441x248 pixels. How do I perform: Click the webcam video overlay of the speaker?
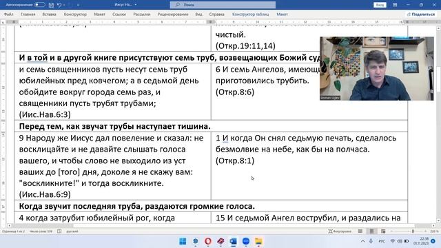[x=377, y=68]
